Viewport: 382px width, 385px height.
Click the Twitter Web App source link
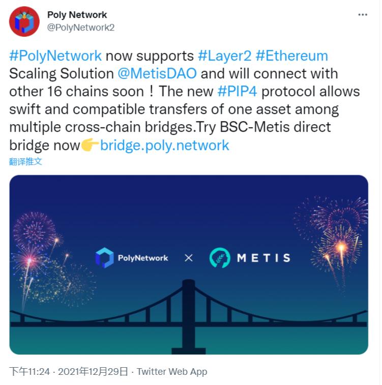[x=172, y=372]
